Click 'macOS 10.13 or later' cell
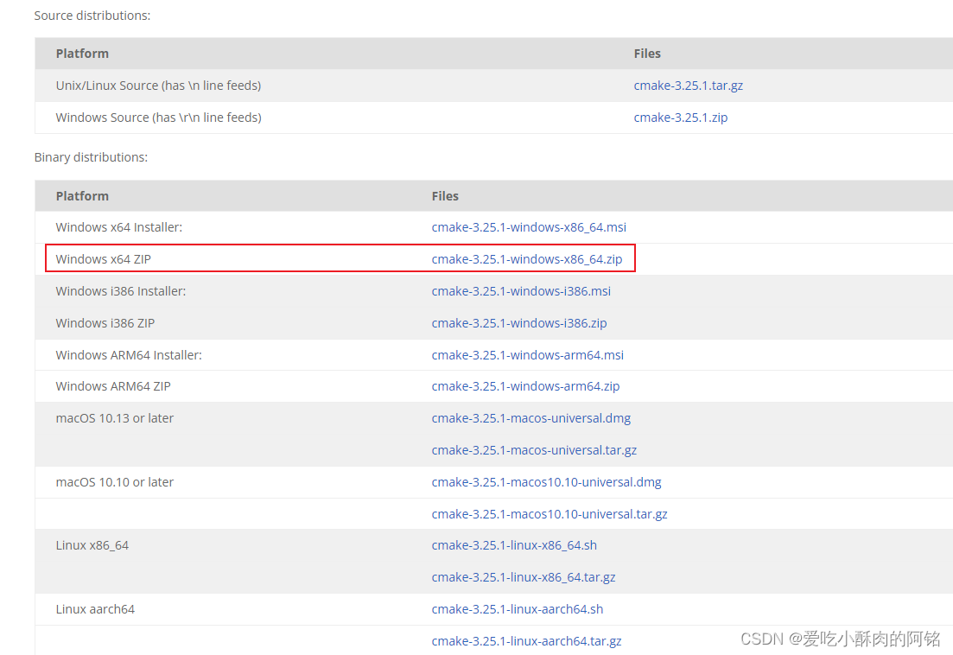This screenshot has height=655, width=953. click(x=115, y=418)
